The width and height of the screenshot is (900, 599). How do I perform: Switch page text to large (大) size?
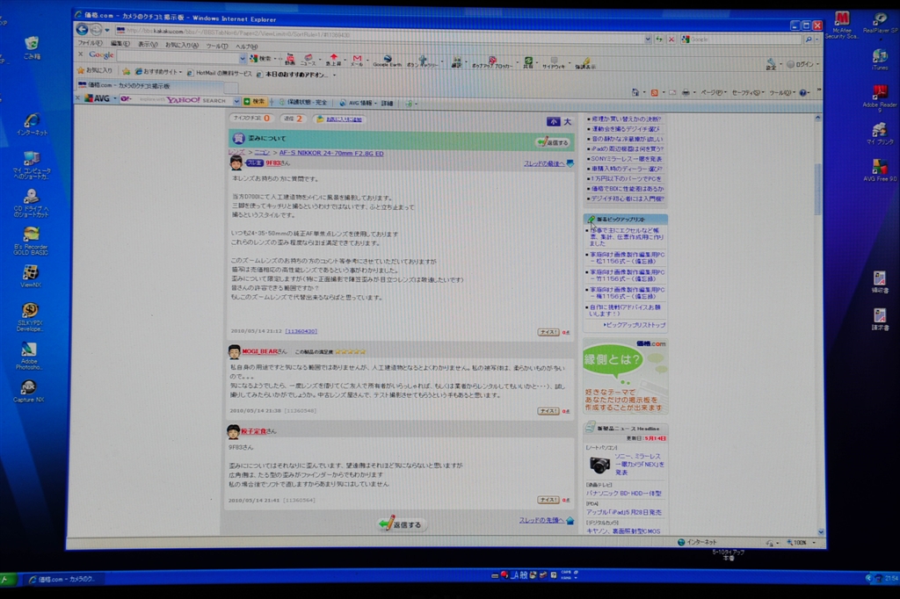pos(567,121)
